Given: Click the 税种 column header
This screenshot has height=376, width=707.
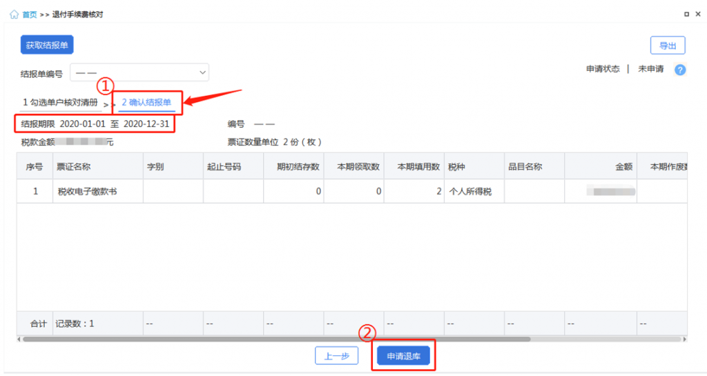Looking at the screenshot, I should click(x=474, y=166).
